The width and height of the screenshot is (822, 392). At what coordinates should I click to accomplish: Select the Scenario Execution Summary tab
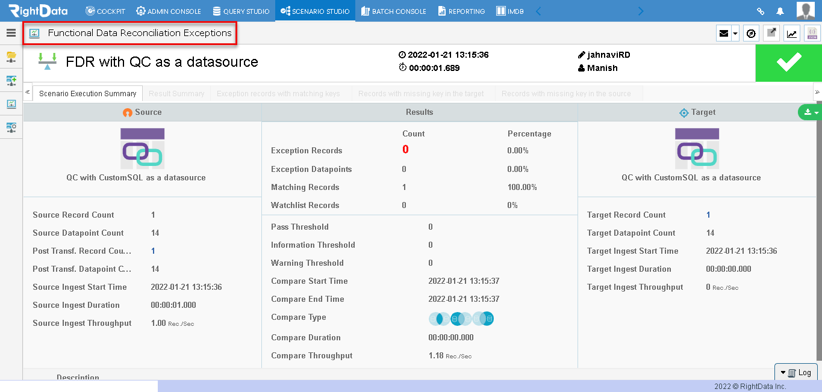click(x=88, y=93)
